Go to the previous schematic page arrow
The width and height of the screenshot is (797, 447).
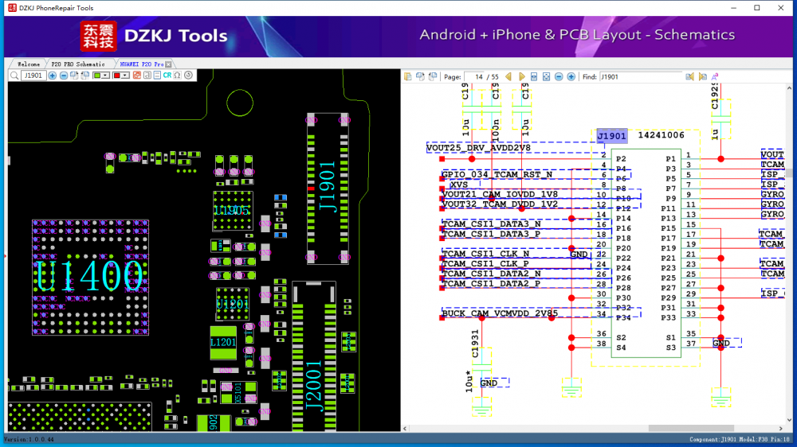pos(510,77)
